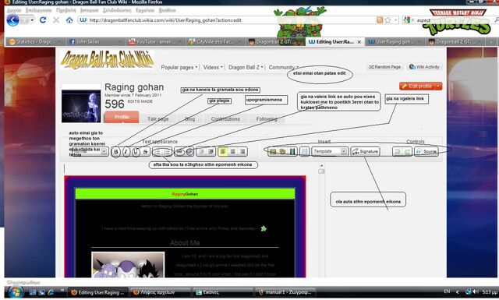Insert Signature button

pos(366,152)
